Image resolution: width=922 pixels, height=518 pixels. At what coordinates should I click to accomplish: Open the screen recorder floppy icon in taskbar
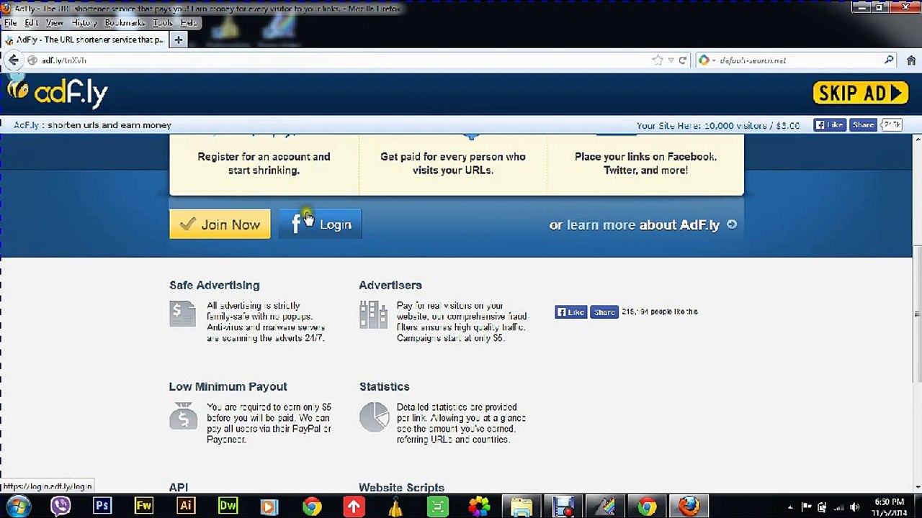tap(563, 506)
